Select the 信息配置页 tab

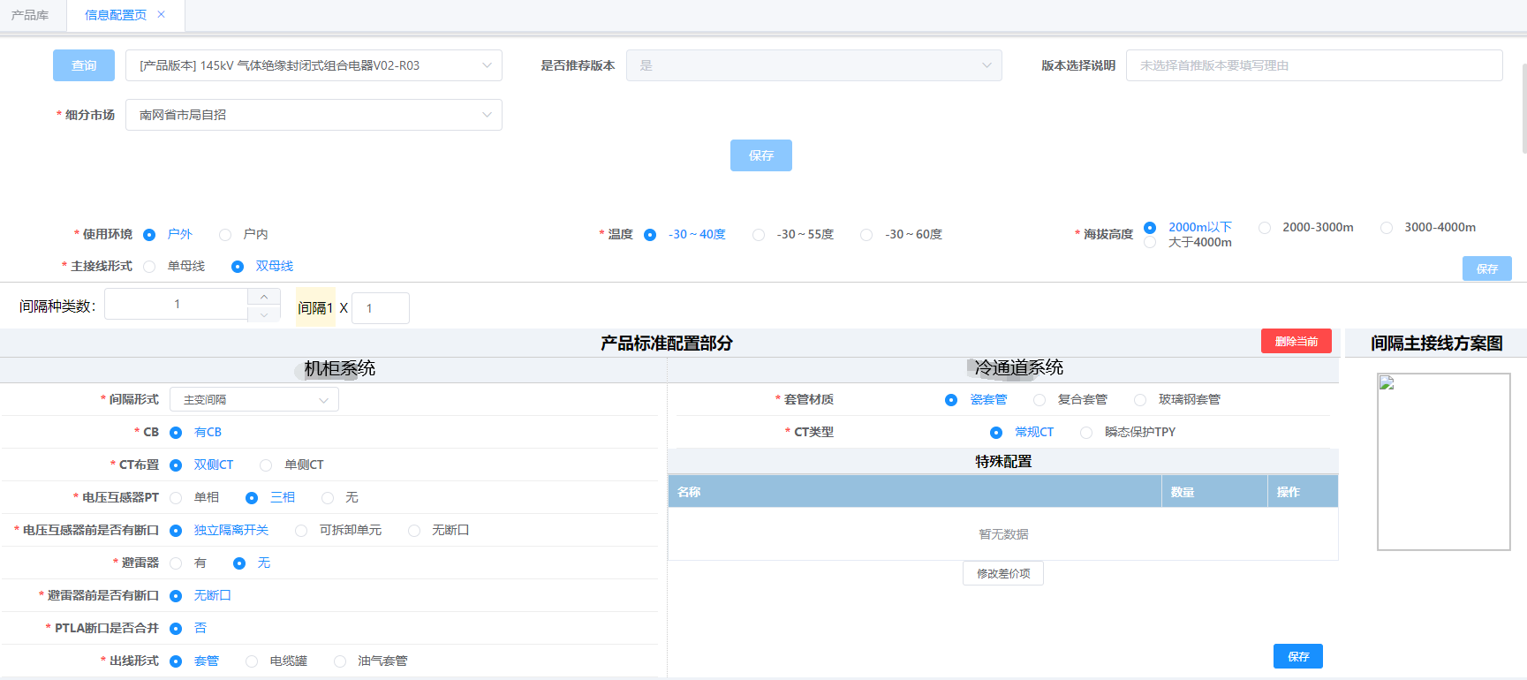116,15
